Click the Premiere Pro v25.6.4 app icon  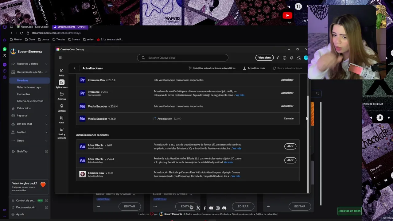tap(82, 80)
